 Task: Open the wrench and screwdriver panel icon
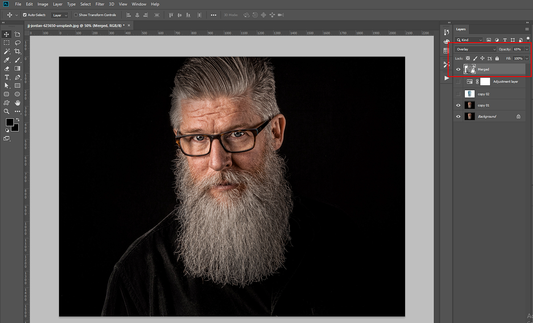tap(447, 64)
